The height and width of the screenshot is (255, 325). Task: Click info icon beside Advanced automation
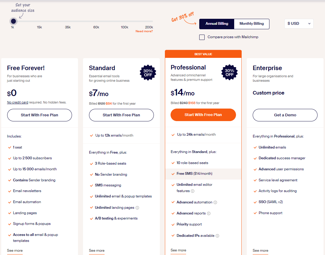pos(215,203)
